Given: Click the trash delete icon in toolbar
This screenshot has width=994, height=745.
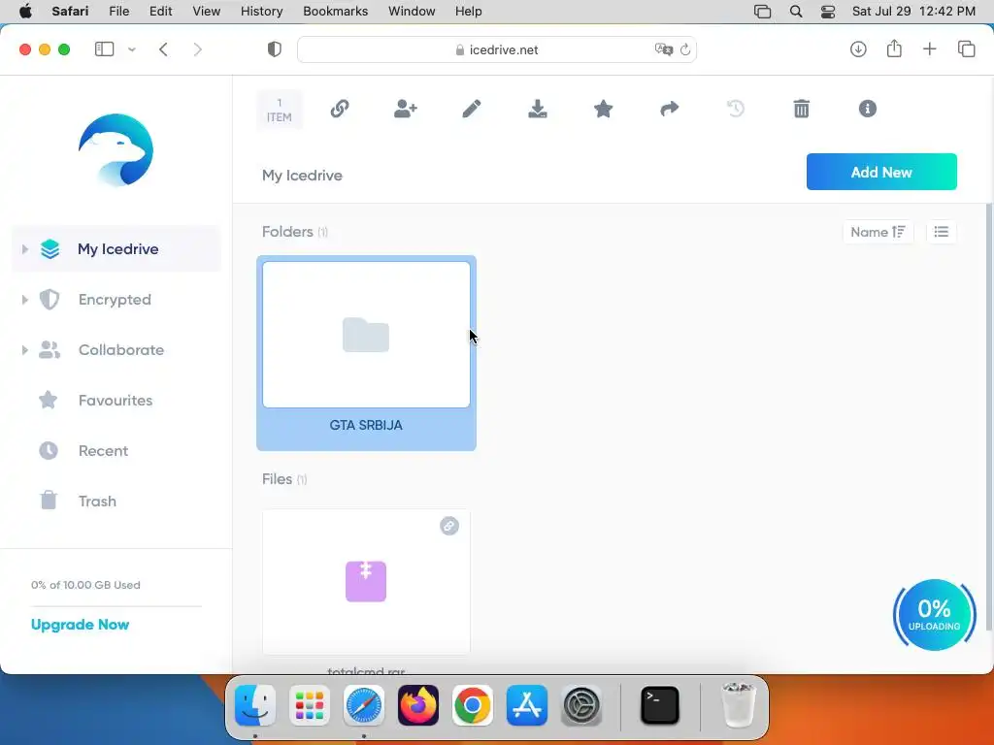Looking at the screenshot, I should (801, 109).
